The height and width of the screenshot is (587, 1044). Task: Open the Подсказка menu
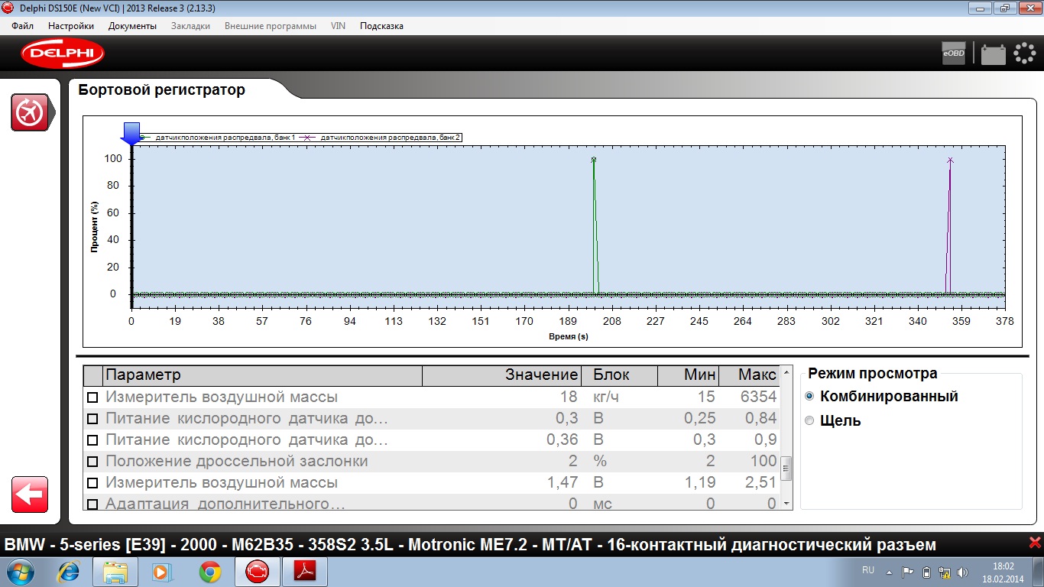click(x=381, y=25)
